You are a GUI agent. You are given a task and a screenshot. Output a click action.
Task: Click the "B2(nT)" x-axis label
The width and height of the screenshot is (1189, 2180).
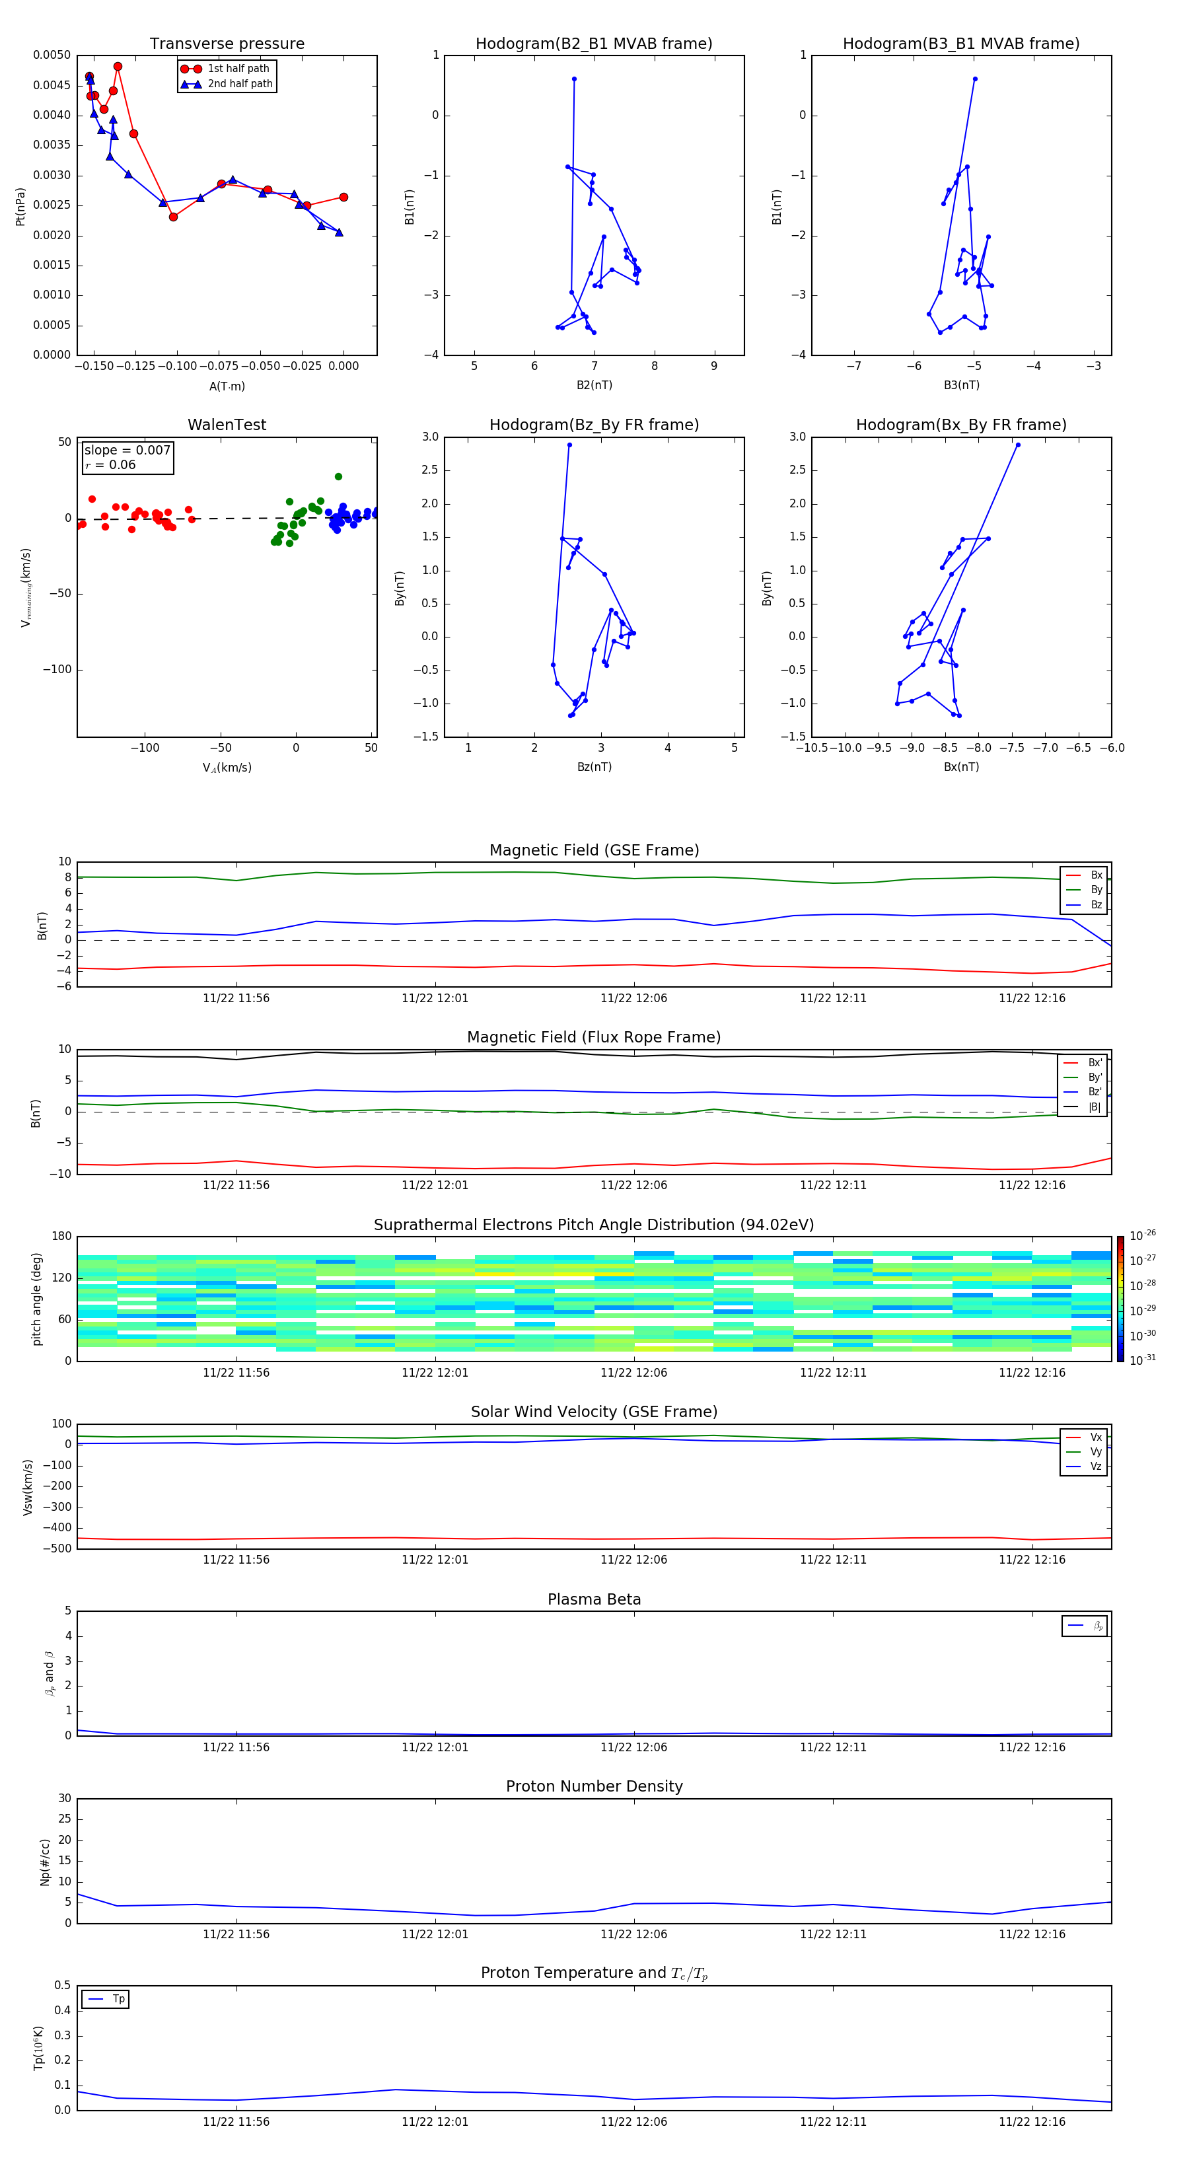click(x=594, y=385)
